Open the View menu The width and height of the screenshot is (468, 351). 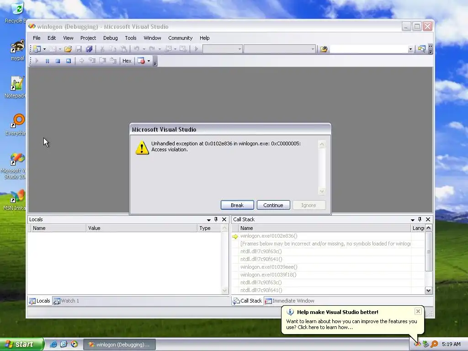coord(68,38)
